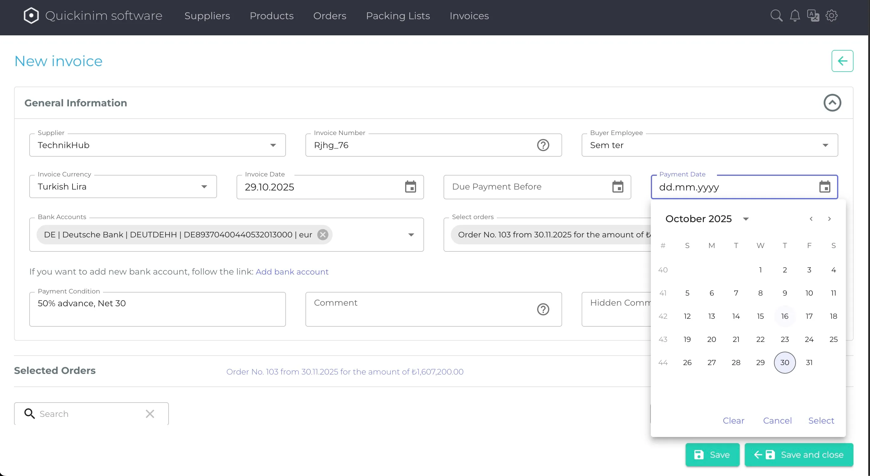View notifications via the bell icon
870x476 pixels.
pyautogui.click(x=795, y=15)
